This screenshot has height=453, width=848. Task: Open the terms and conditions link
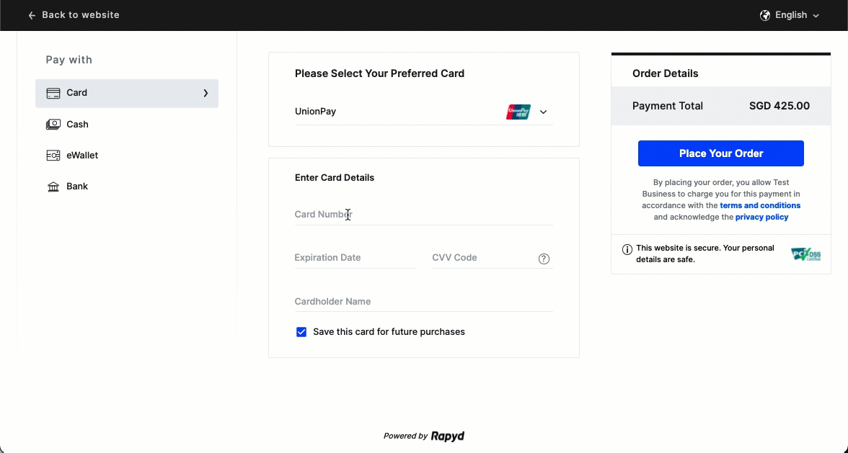pos(760,205)
